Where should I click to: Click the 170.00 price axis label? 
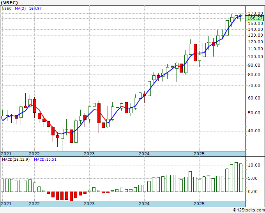click(255, 13)
